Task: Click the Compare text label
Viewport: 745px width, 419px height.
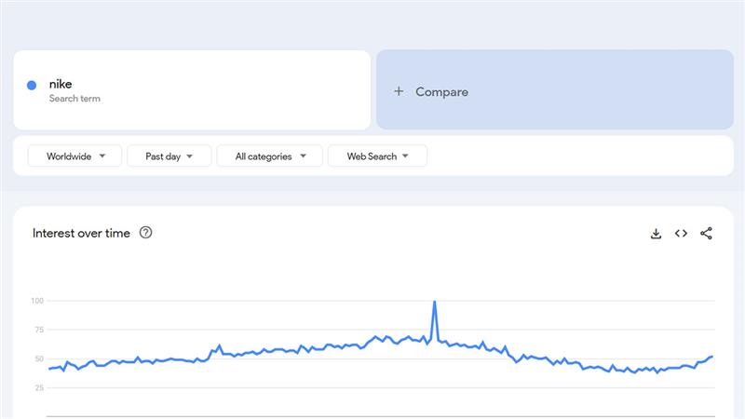Action: click(441, 91)
